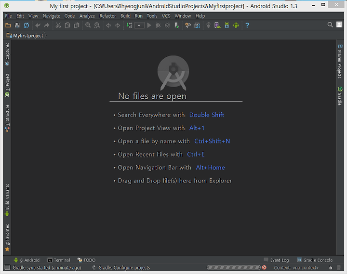This screenshot has height=274, width=347.
Task: Open Search Everywhere with the magnifier at right
Action: coord(330,25)
